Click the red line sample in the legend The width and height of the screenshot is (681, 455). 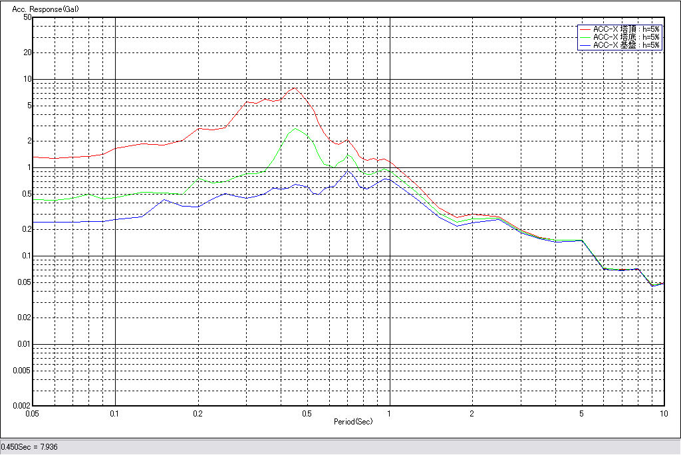coord(585,29)
